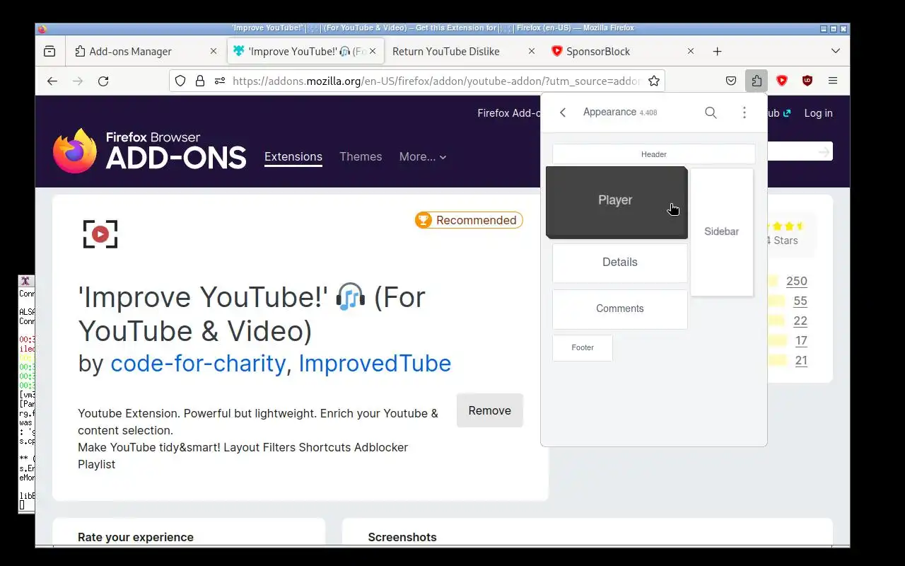Screen dimensions: 905x566
Task: Close the SponsorBlock tab
Action: tap(691, 51)
